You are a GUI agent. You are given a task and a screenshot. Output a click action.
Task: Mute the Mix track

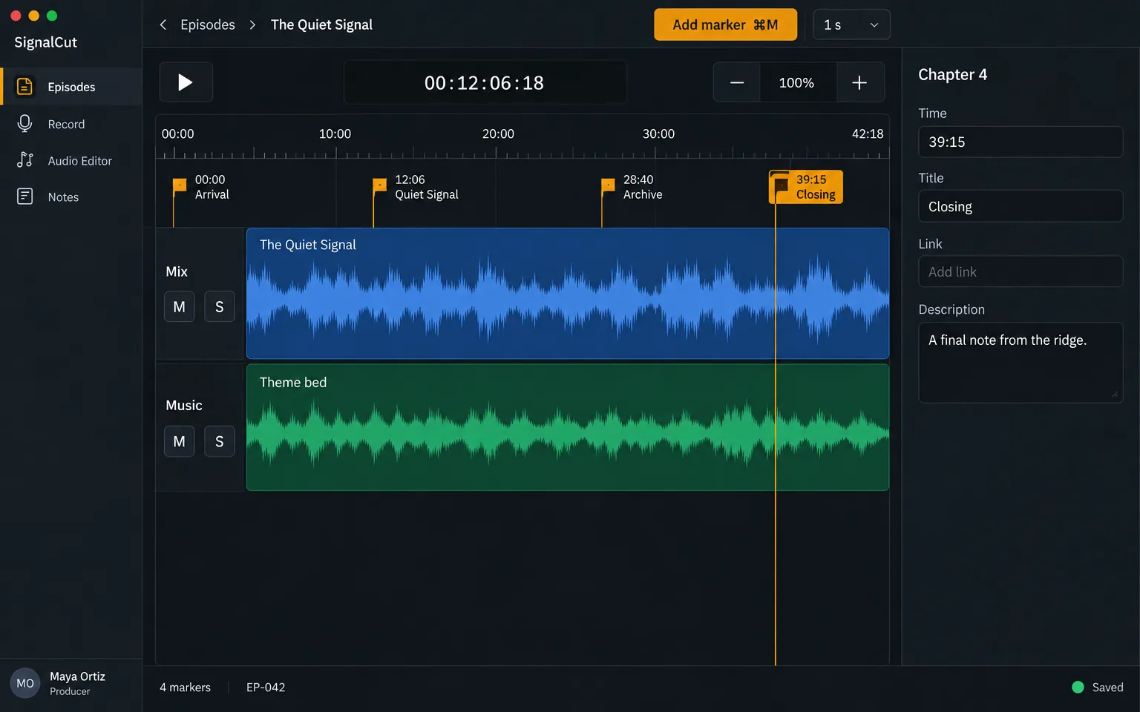point(179,306)
